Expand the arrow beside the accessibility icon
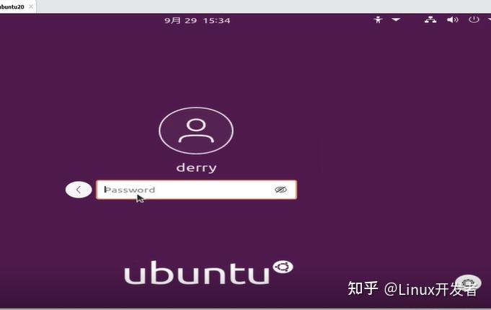The height and width of the screenshot is (310, 491). (396, 20)
